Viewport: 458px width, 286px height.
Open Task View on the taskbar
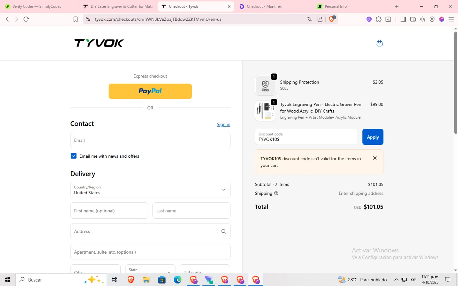click(115, 280)
